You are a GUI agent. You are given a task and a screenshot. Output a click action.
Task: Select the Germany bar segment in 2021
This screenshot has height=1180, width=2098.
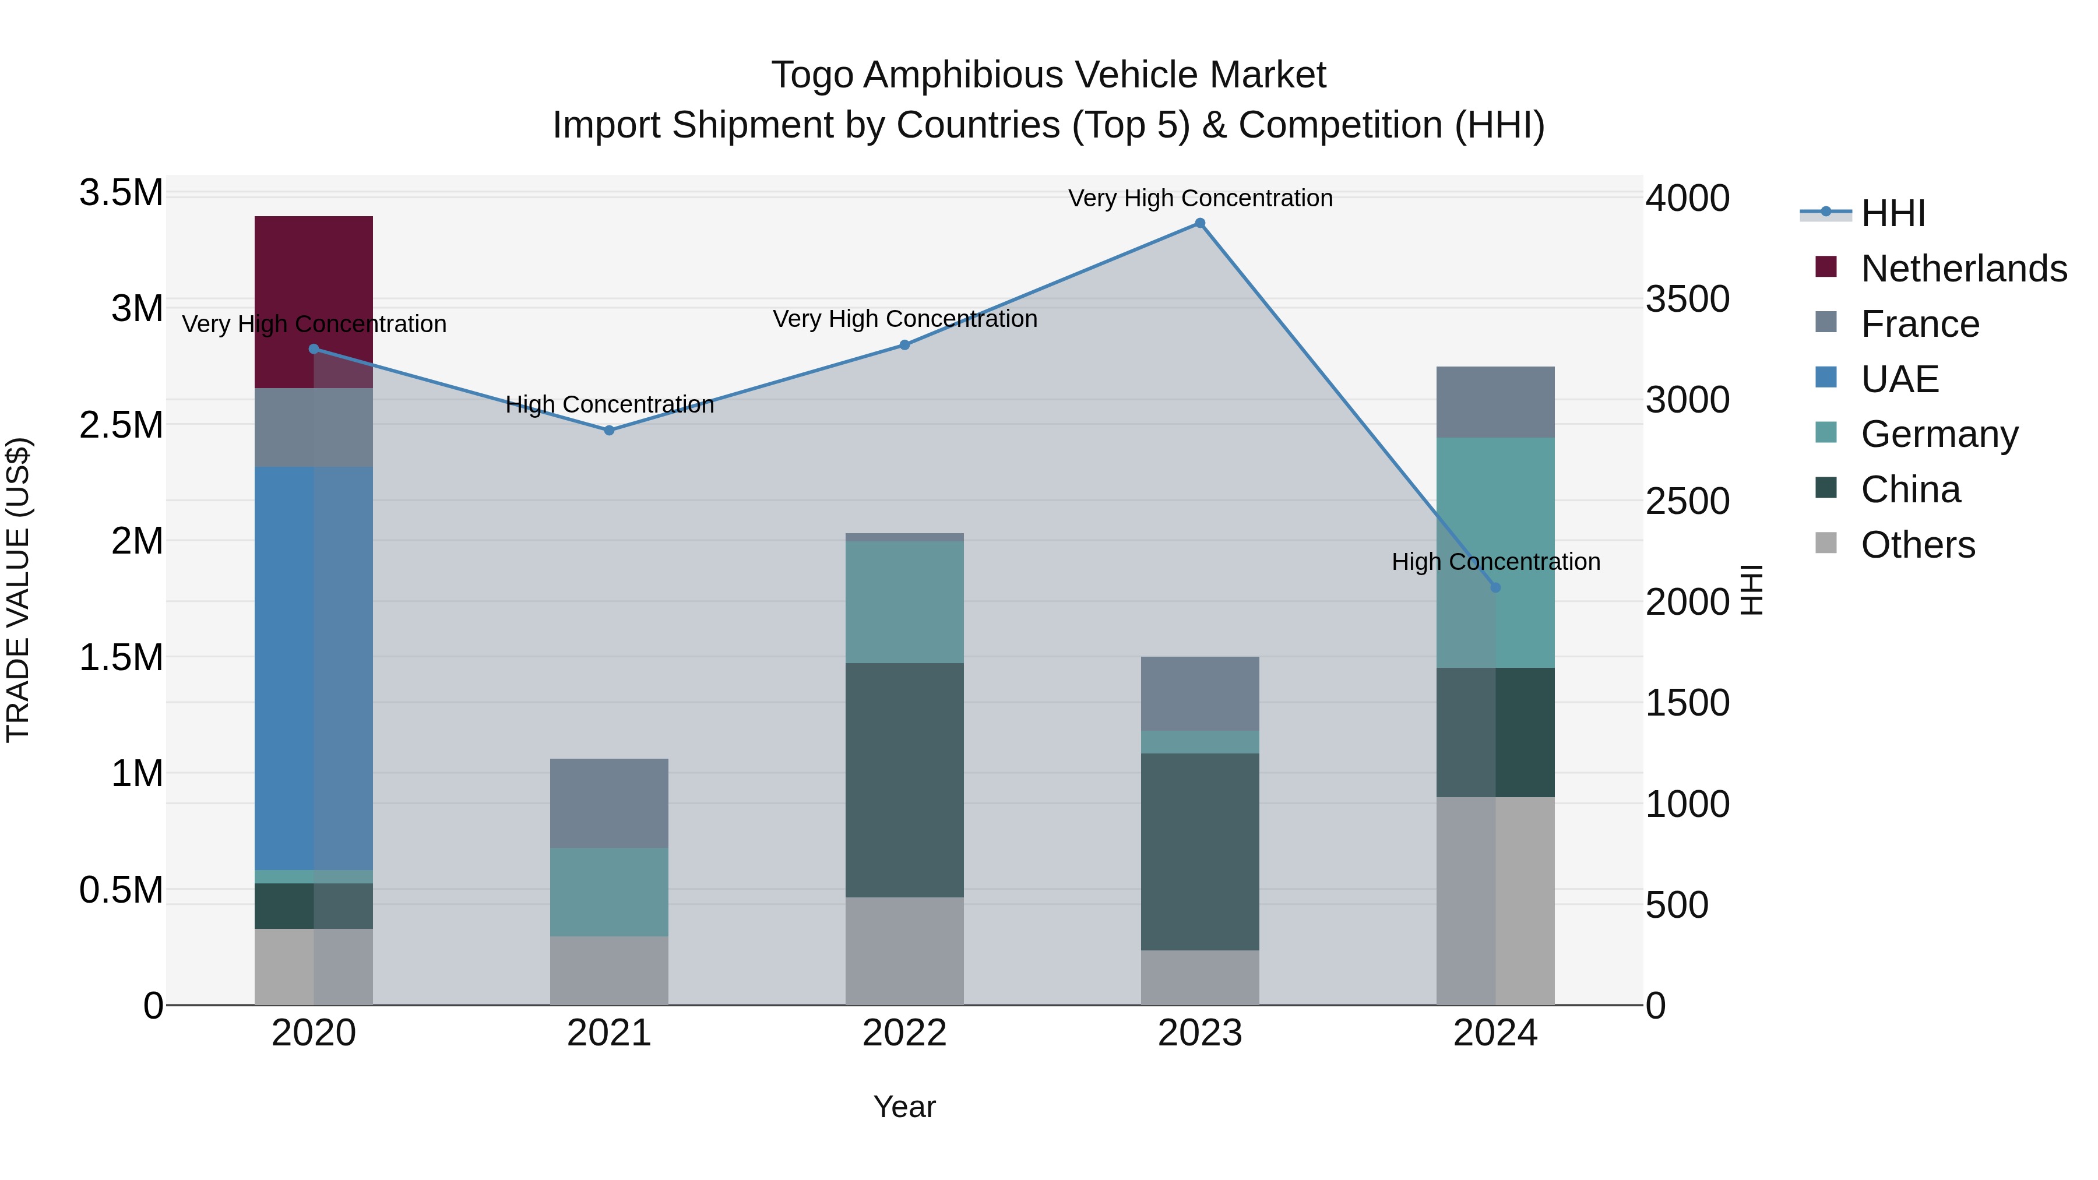(x=609, y=892)
